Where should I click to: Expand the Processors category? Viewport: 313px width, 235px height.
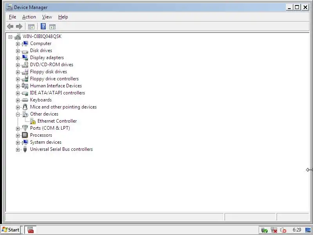coord(18,136)
